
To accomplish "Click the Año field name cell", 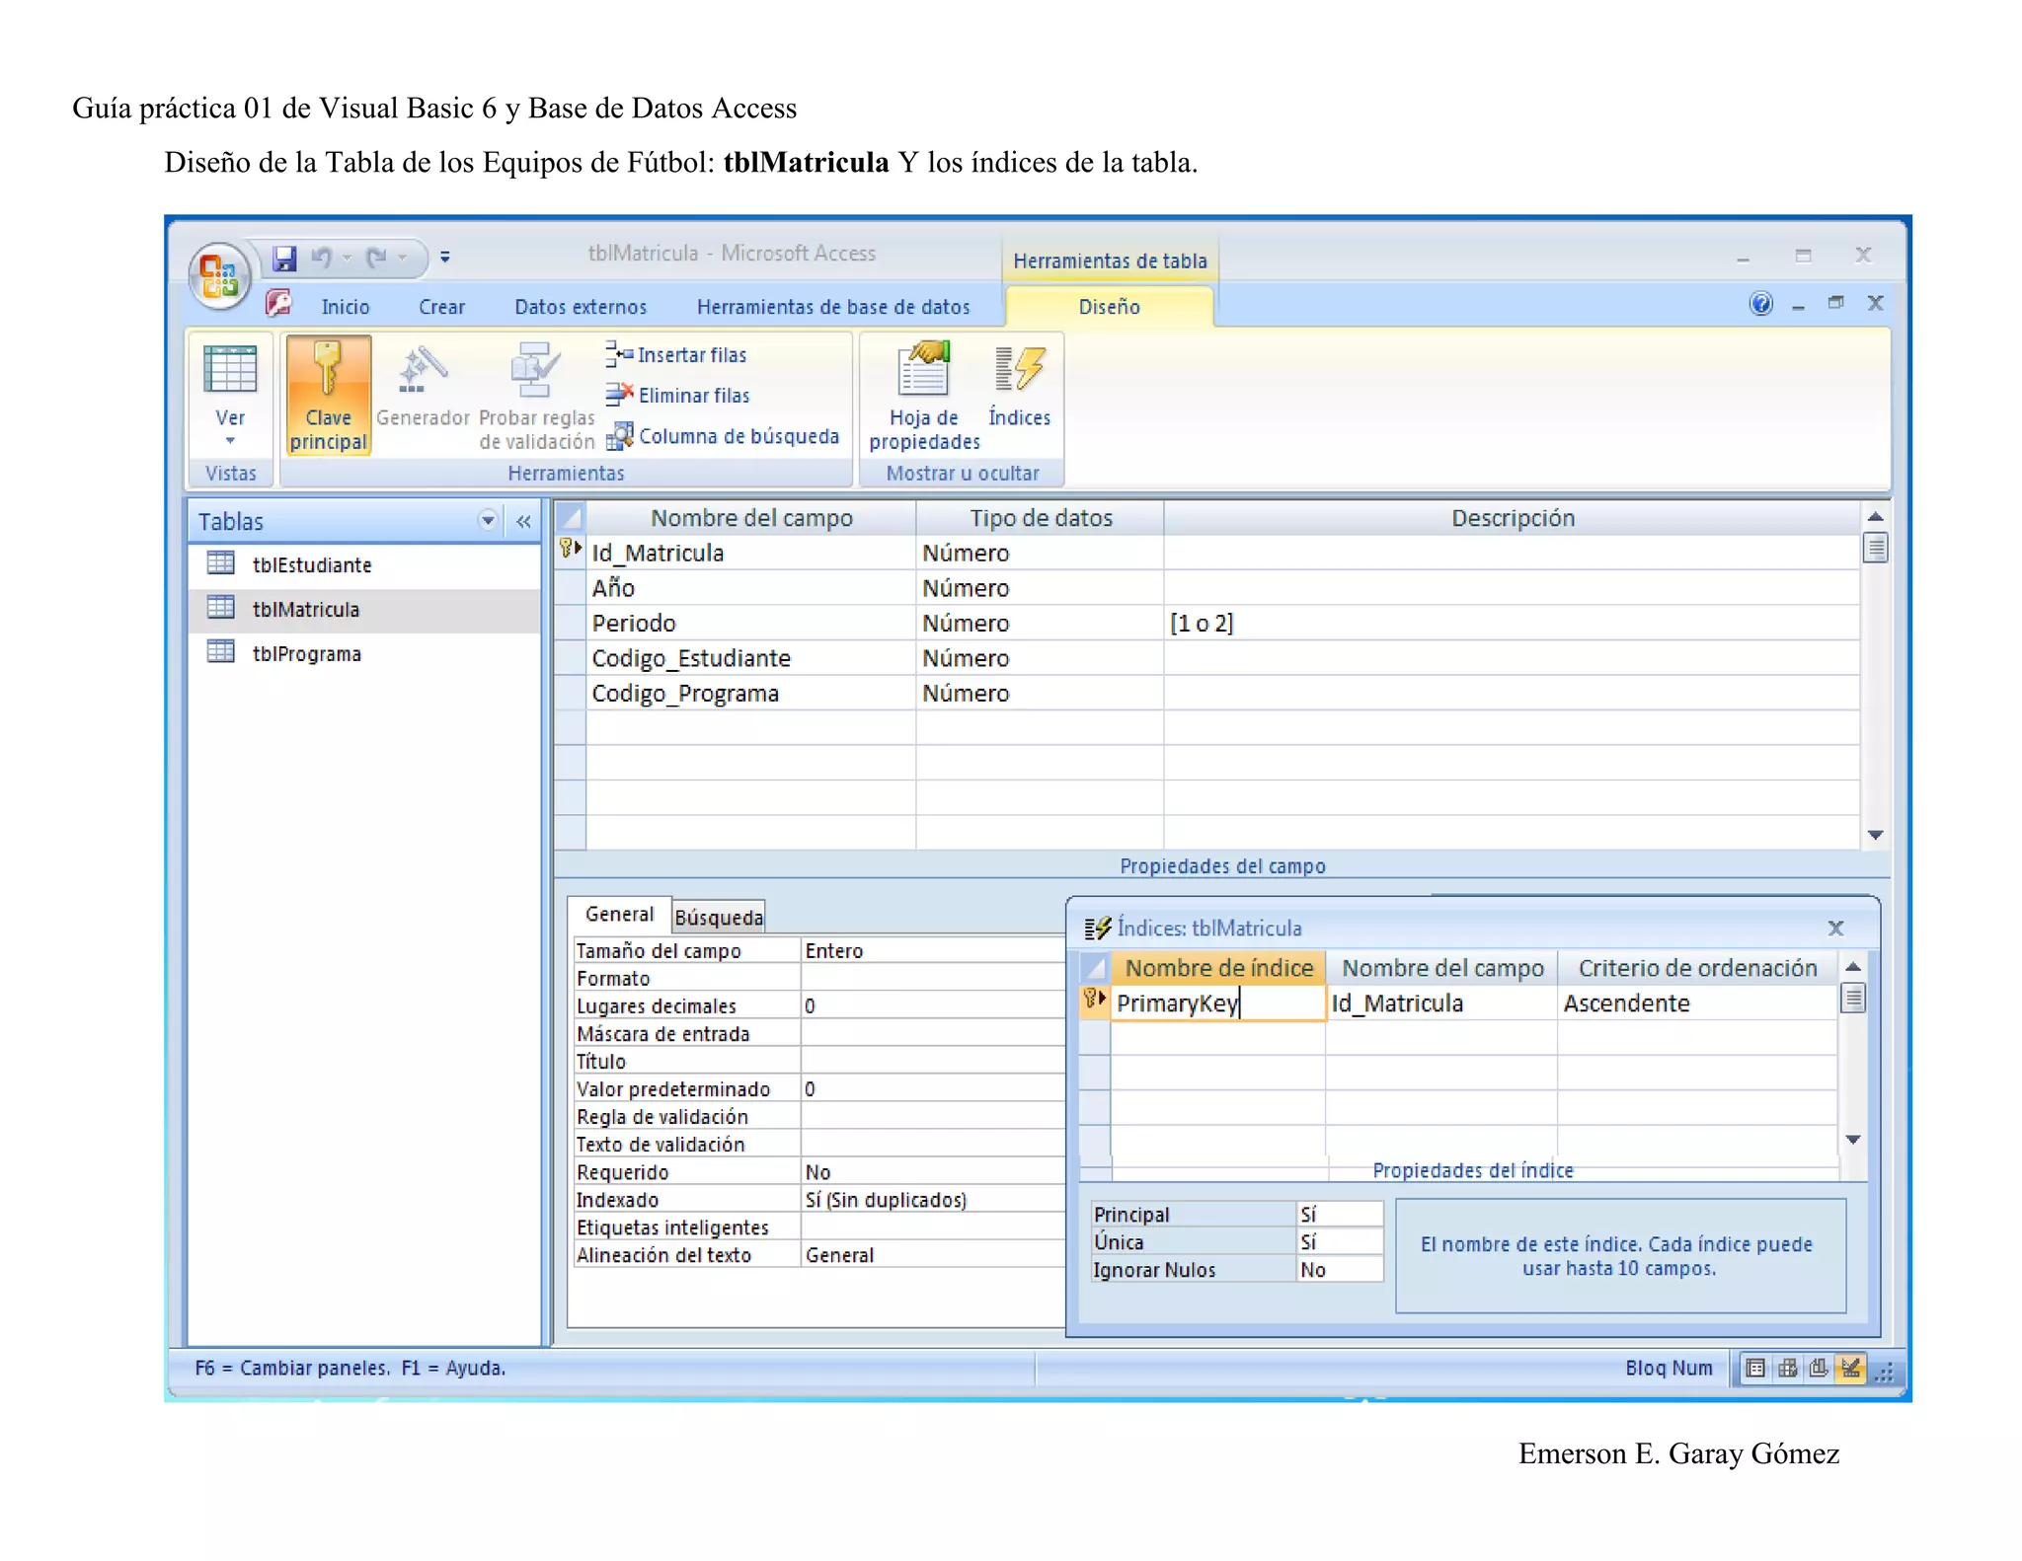I will [x=750, y=588].
